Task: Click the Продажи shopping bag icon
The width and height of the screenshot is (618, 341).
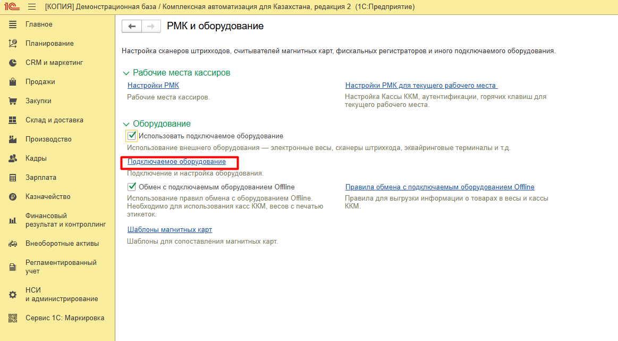Action: (13, 82)
